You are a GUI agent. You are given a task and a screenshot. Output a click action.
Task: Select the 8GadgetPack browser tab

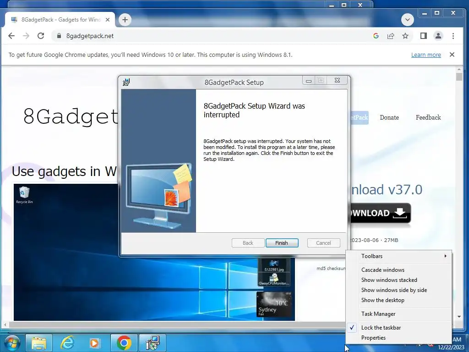[x=60, y=20]
